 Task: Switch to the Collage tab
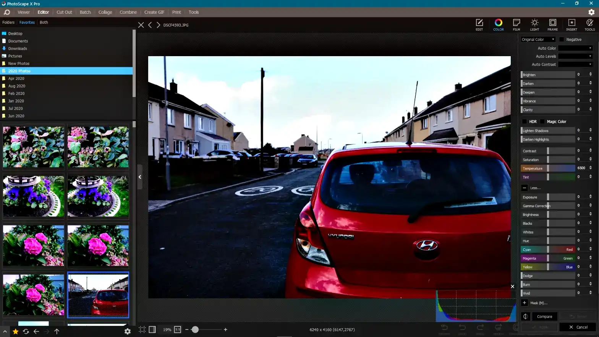(105, 12)
